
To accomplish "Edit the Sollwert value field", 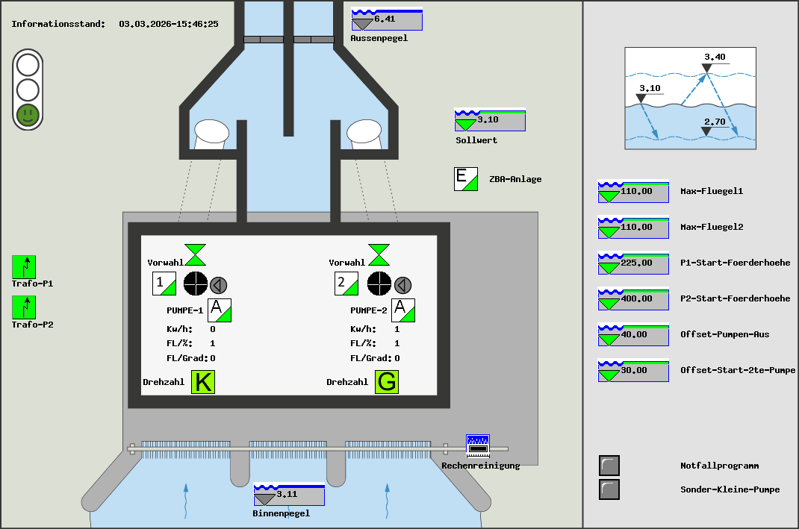I will click(x=490, y=121).
